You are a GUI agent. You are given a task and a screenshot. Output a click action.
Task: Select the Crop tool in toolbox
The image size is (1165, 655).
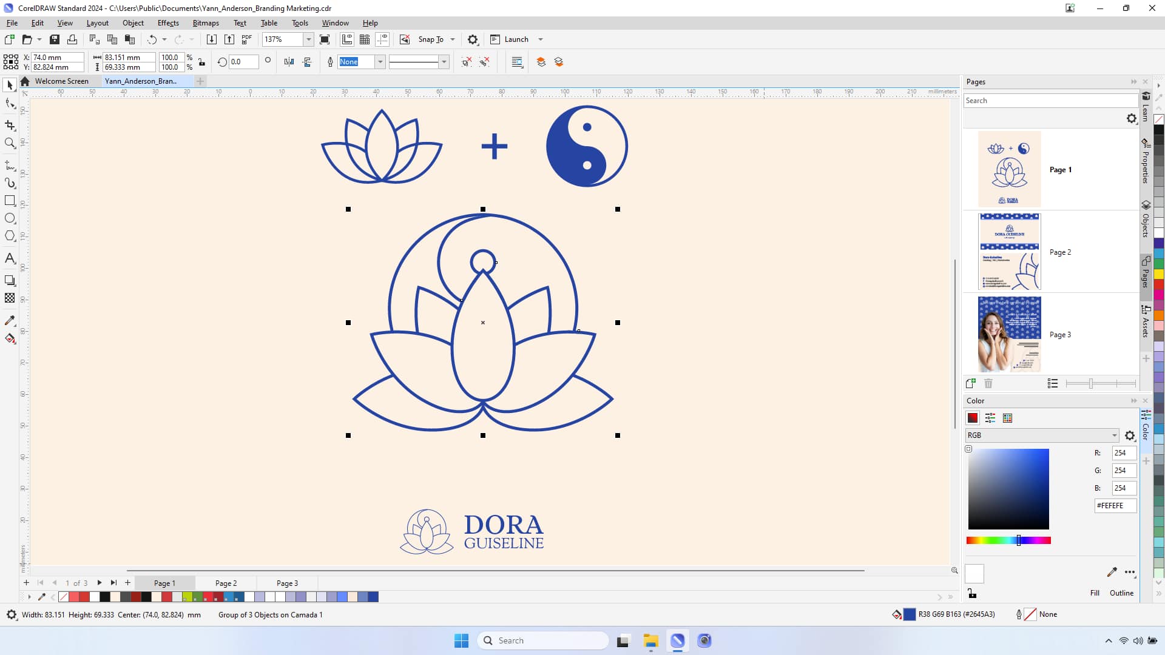tap(10, 125)
